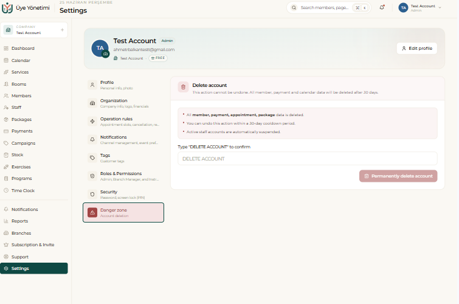Click the Subscription & Invite crown icon
The height and width of the screenshot is (304, 459).
pyautogui.click(x=6, y=245)
